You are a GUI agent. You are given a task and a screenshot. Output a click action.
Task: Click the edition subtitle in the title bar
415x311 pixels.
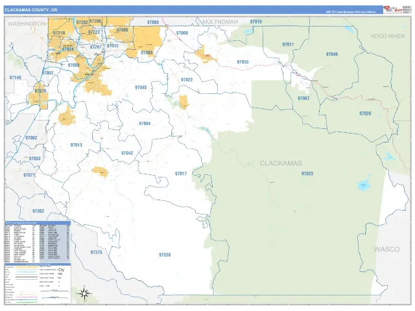pos(350,12)
